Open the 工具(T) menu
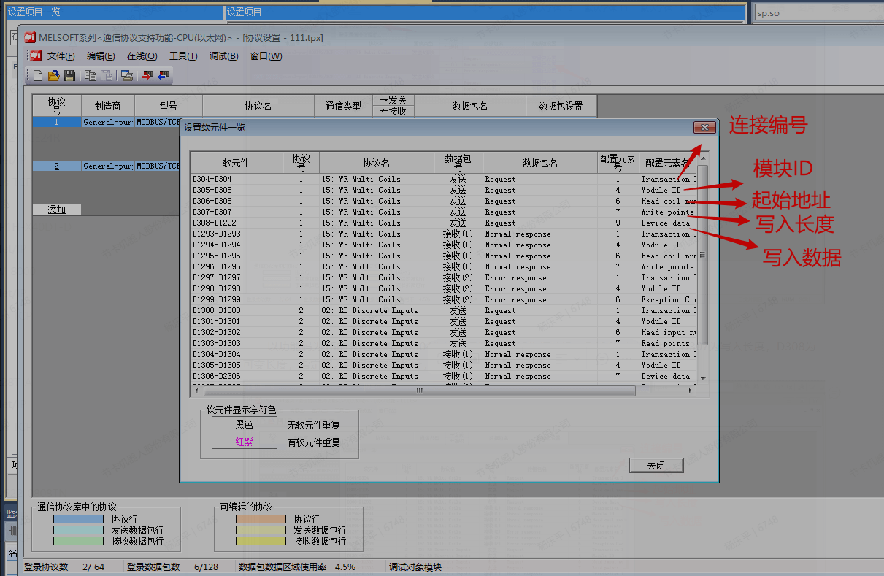Screen dimensions: 884x576 (182, 56)
